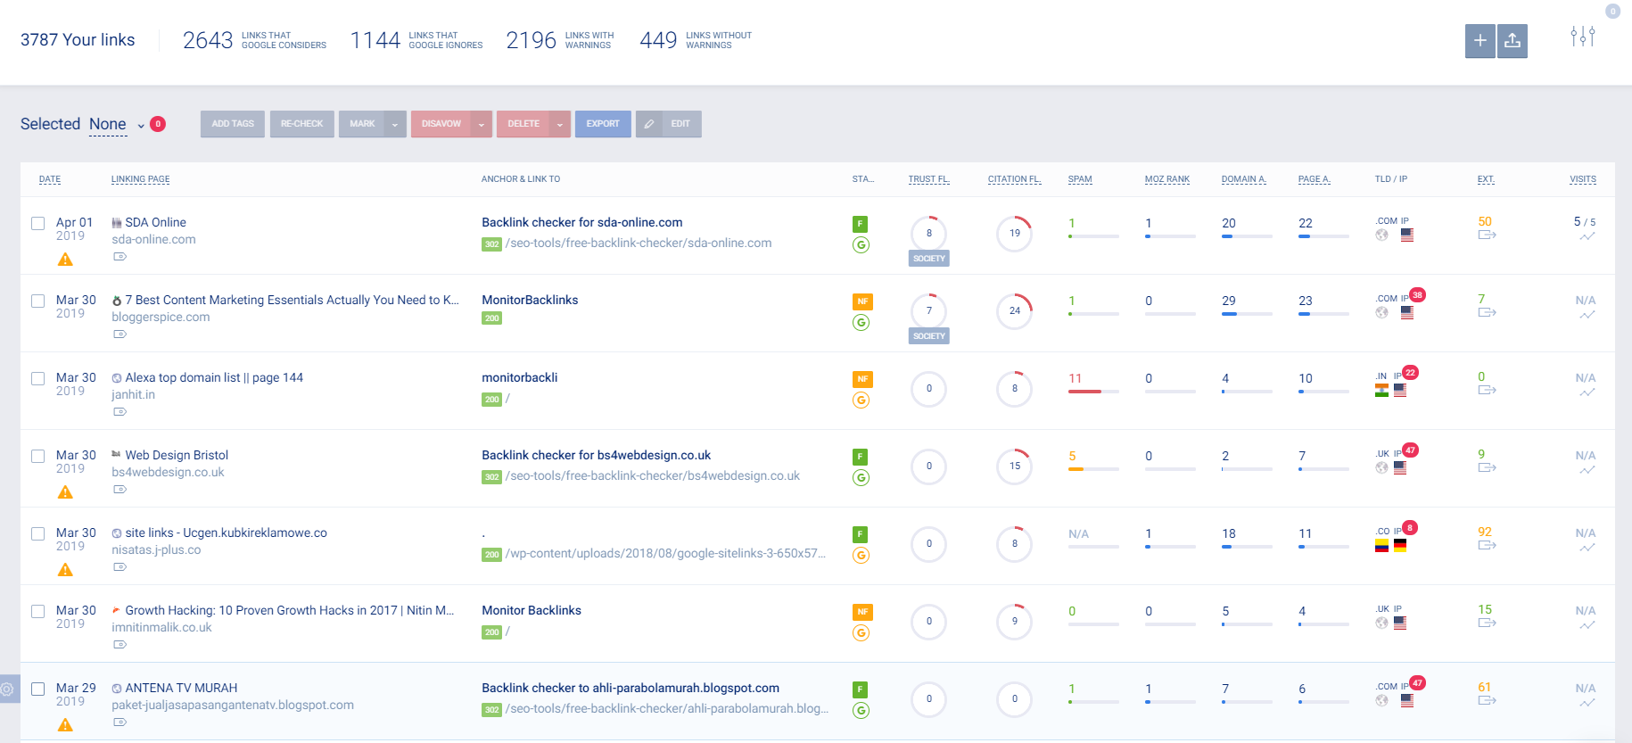Open the filter sliders settings icon
This screenshot has height=743, width=1632.
[1583, 37]
